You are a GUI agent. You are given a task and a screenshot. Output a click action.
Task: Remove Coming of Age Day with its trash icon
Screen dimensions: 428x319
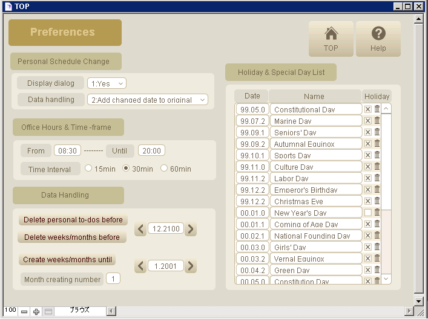pos(377,224)
